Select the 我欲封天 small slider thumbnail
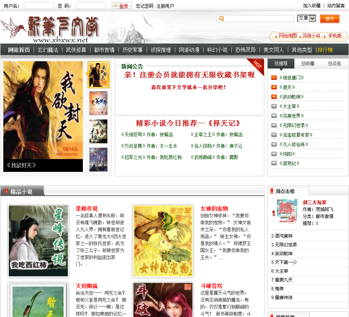This screenshot has height=317, width=349. 98,75
